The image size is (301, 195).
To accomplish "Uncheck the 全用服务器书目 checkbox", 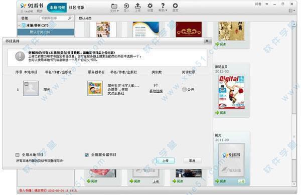I will pos(87,155).
